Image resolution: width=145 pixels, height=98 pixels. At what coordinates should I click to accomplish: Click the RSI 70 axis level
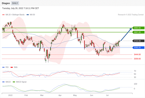click(x=135, y=71)
